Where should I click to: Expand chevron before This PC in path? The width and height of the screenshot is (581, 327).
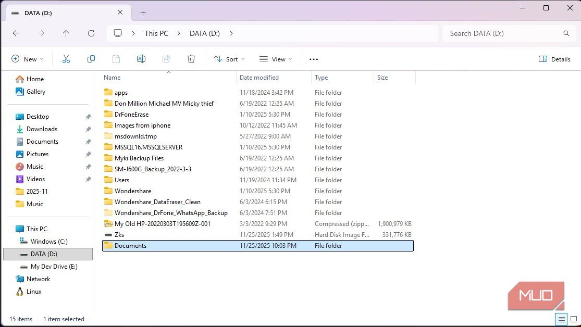(x=133, y=33)
